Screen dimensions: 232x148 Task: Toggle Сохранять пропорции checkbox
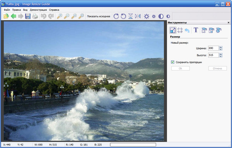coord(172,62)
